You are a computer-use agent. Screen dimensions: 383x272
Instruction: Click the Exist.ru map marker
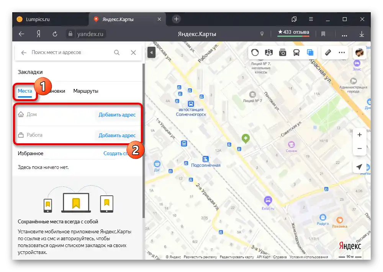click(268, 201)
